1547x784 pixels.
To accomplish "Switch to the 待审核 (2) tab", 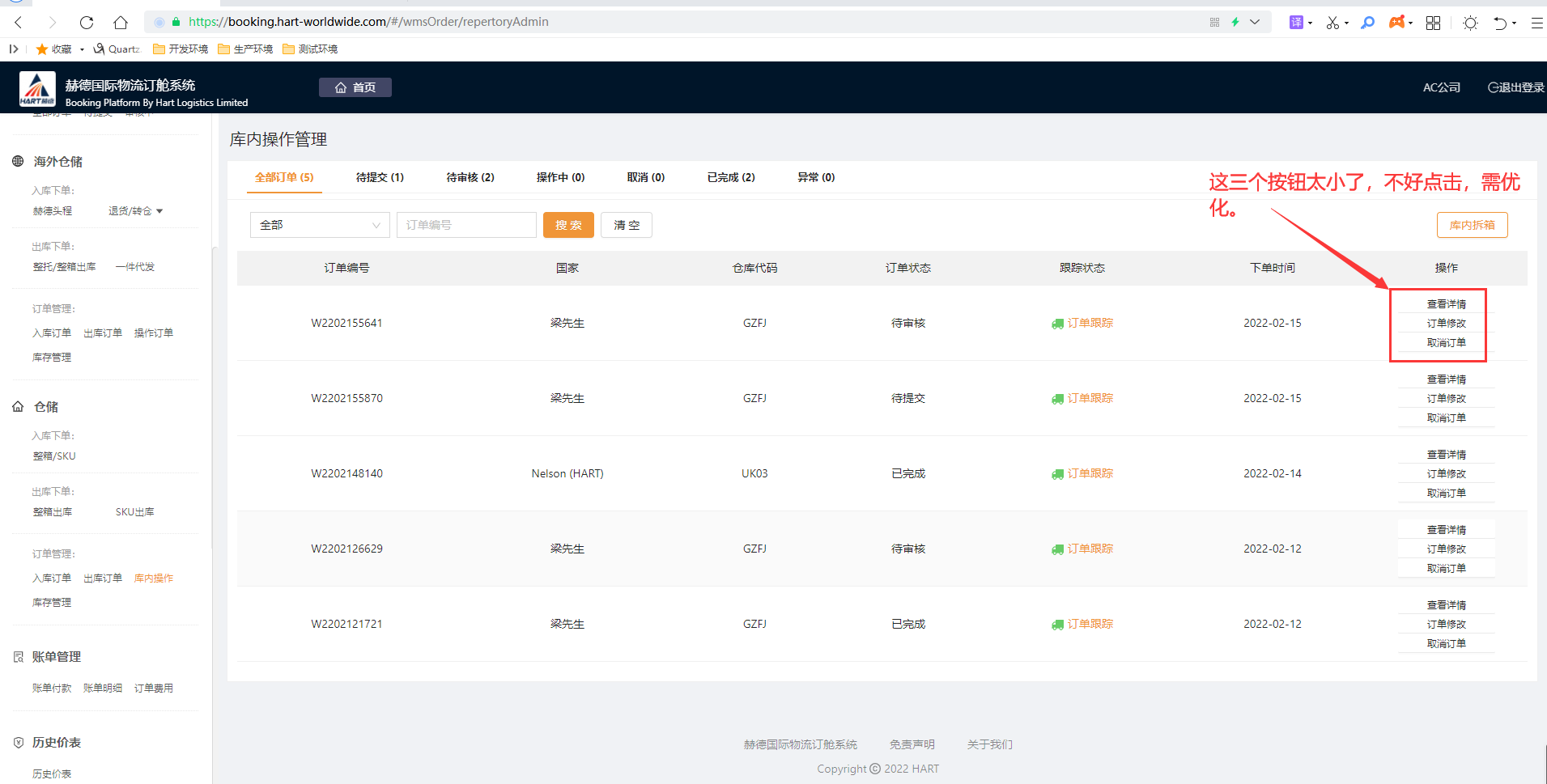I will pos(470,177).
